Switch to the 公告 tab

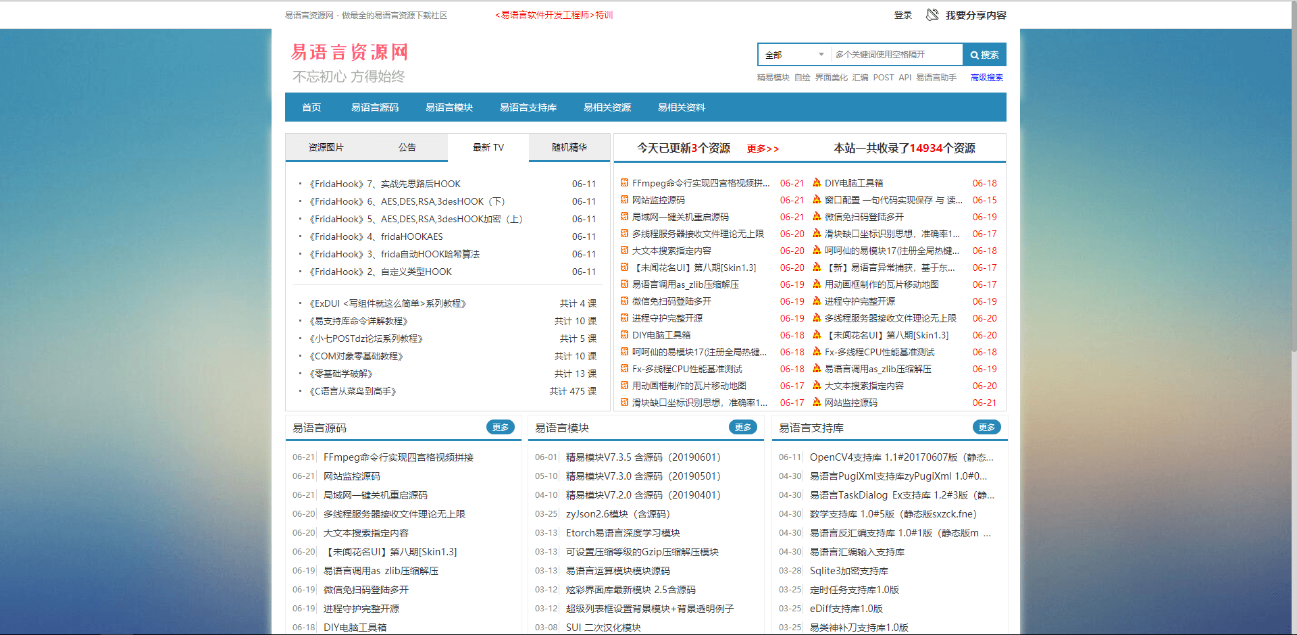pos(407,147)
